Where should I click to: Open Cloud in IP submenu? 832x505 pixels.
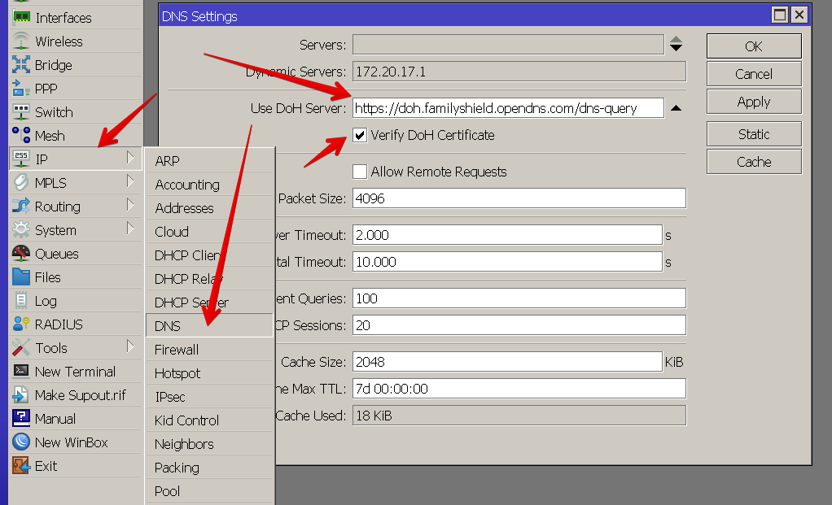(x=209, y=232)
